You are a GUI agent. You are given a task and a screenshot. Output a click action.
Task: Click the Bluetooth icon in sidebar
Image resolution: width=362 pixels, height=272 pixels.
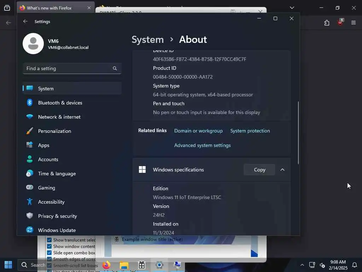pyautogui.click(x=30, y=102)
